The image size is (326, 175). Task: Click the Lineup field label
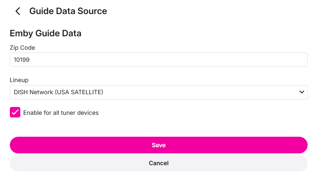(x=19, y=80)
